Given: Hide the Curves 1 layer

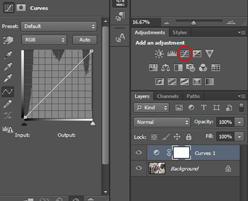Looking at the screenshot, I should coord(139,152).
